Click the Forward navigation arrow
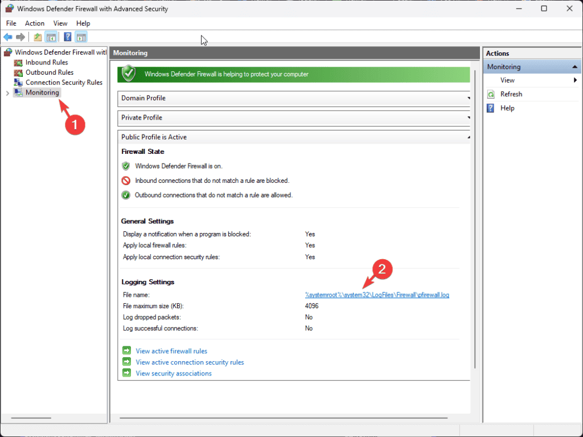 click(21, 37)
